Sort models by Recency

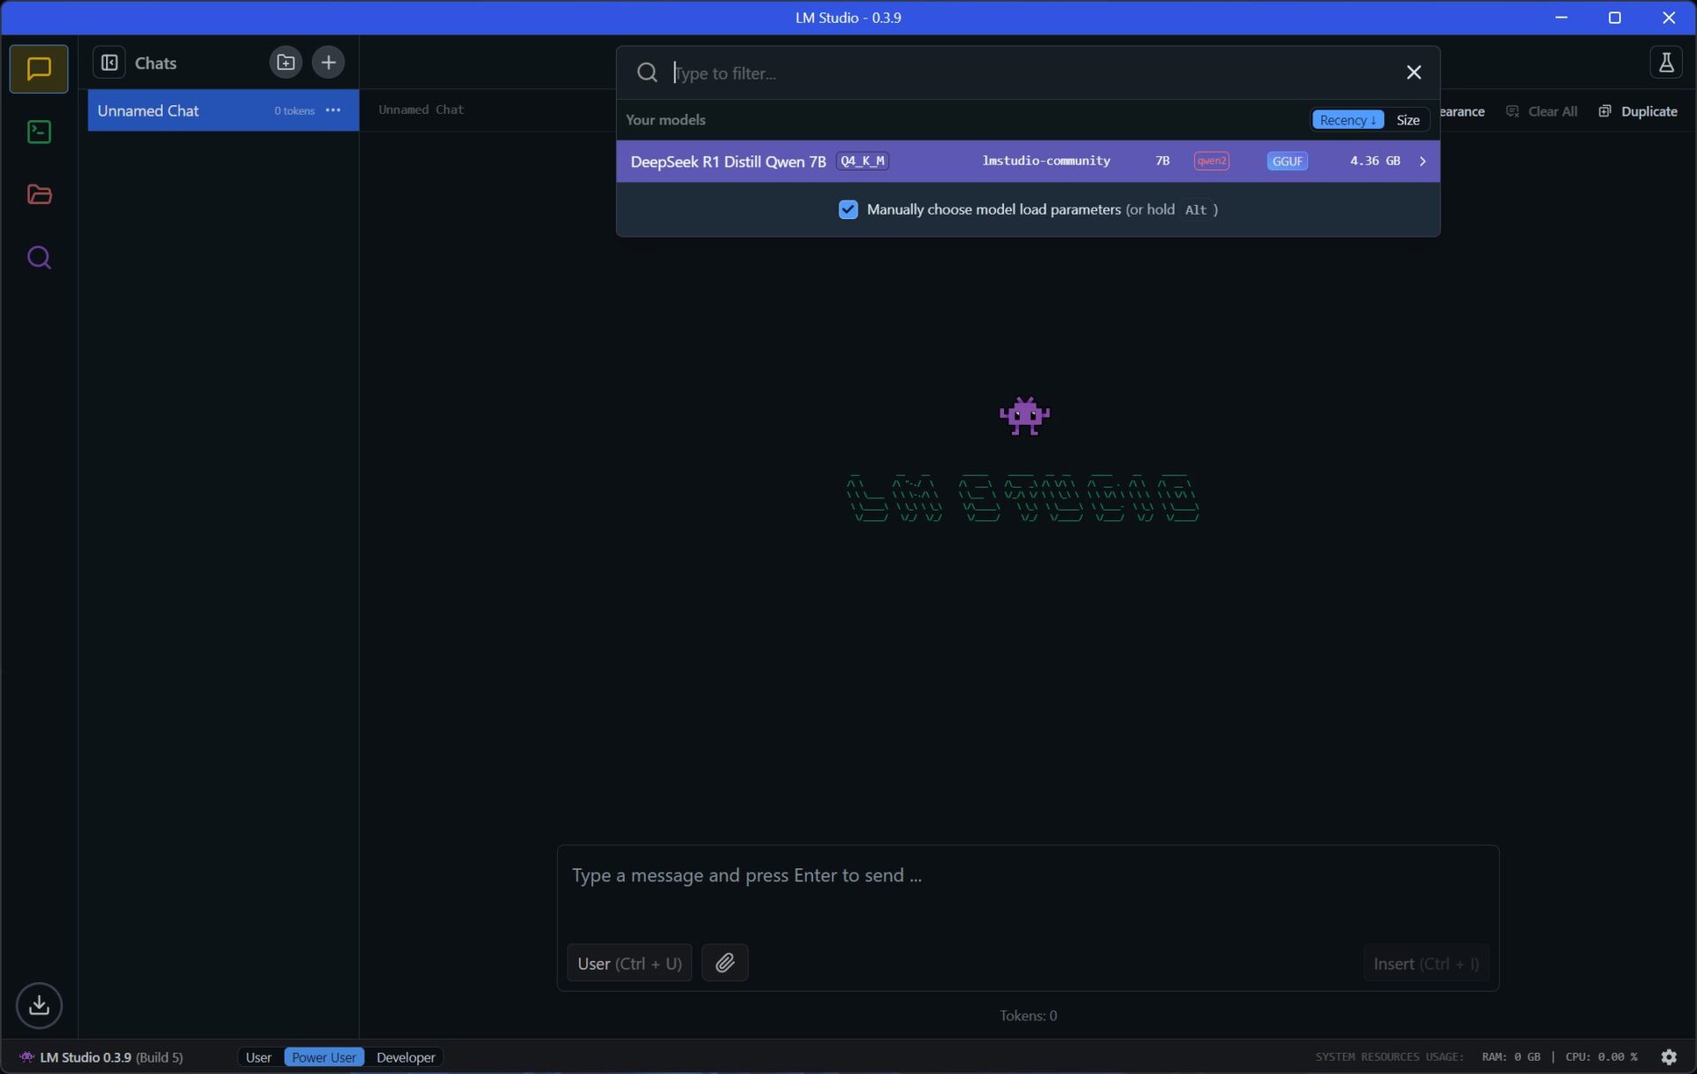[1347, 120]
